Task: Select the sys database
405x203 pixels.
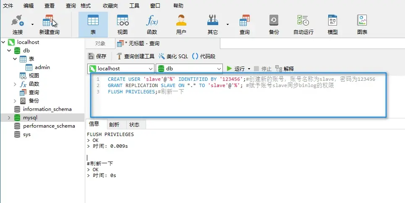Action: point(26,134)
